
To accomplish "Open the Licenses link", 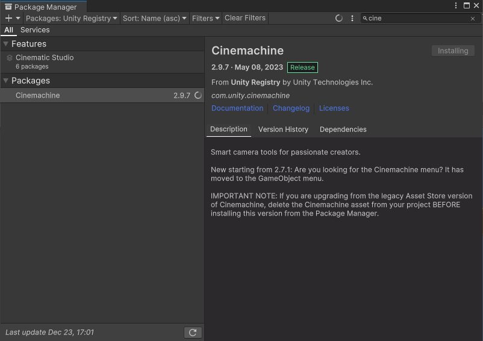I will point(334,108).
